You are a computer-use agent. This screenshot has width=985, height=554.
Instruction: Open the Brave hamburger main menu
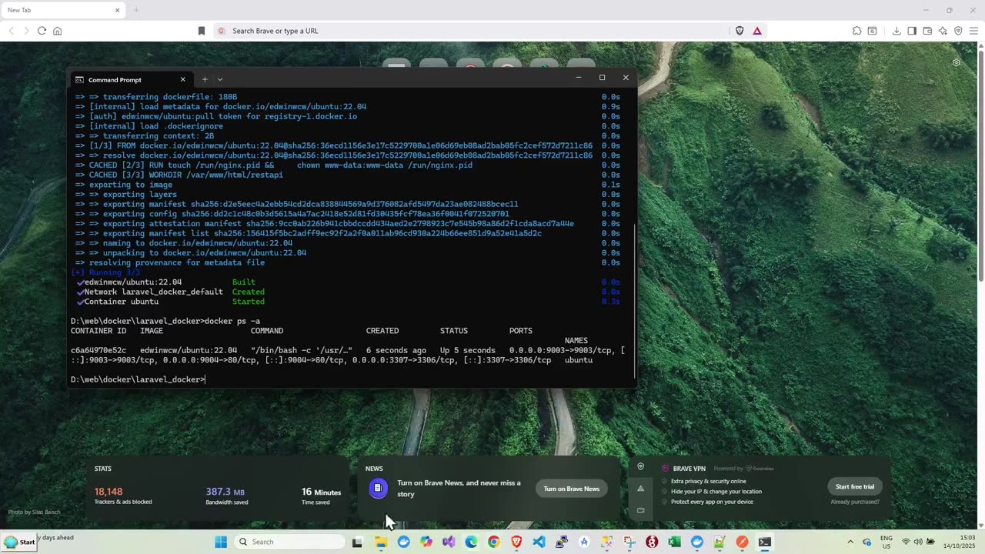973,31
